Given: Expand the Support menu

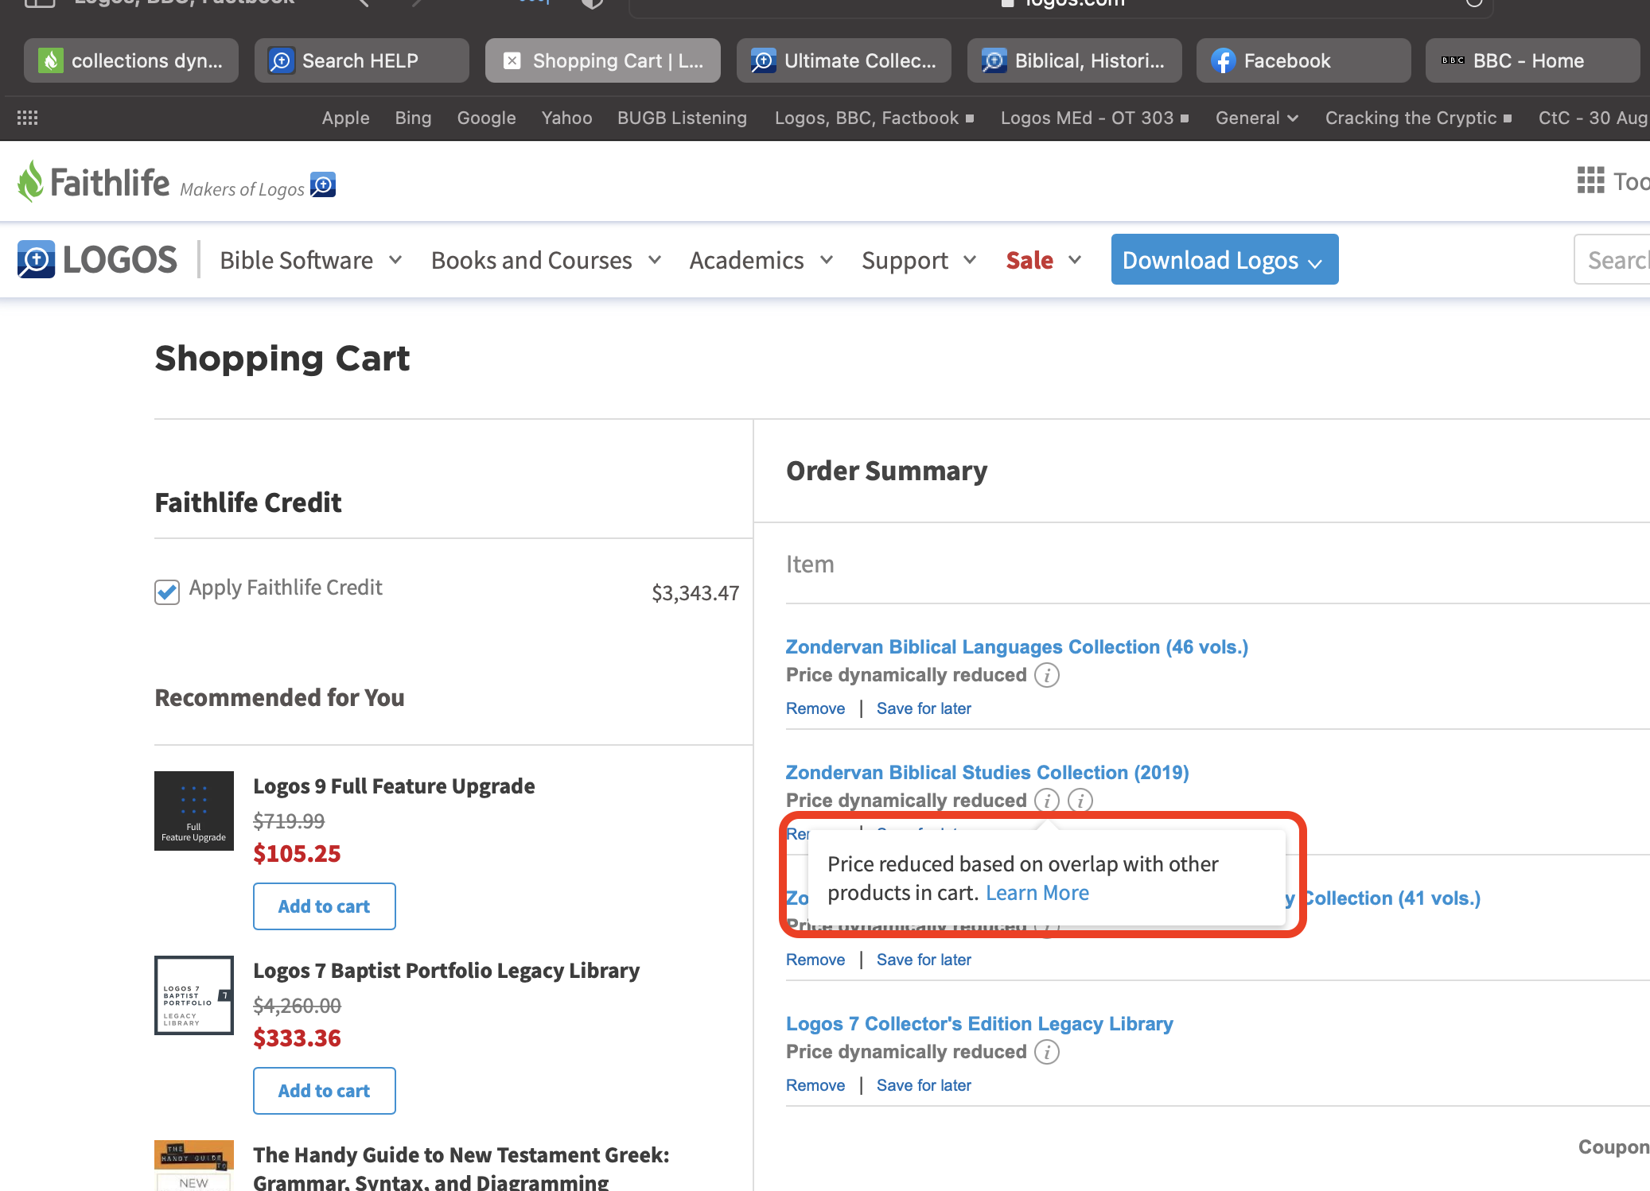Looking at the screenshot, I should (x=919, y=260).
